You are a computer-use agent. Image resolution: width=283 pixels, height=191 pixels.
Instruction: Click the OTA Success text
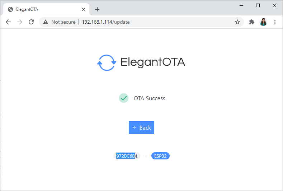(x=150, y=98)
